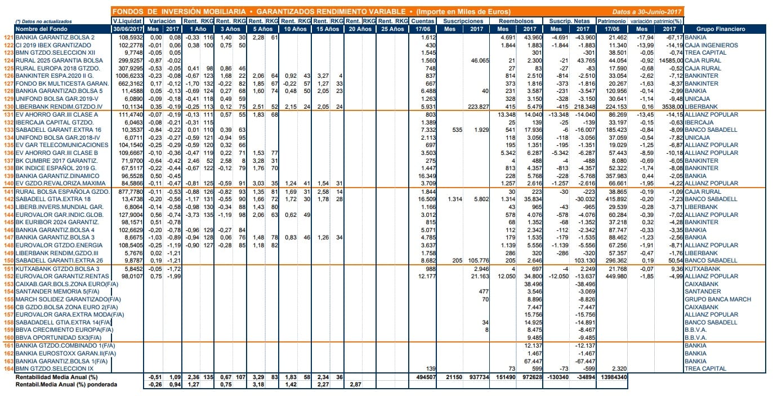
Task: Select fund name BANKIA GARANTIZ.BOLSA 3
Action: 55,238
